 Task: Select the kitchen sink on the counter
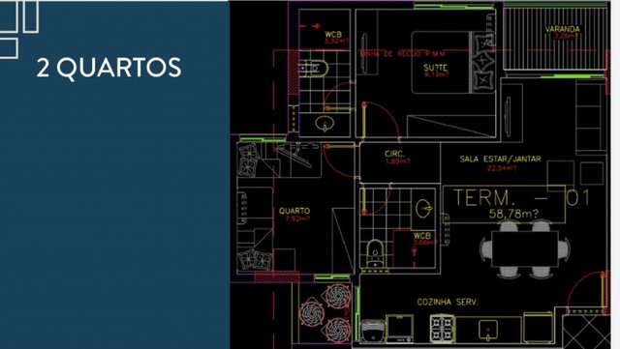pyautogui.click(x=488, y=330)
